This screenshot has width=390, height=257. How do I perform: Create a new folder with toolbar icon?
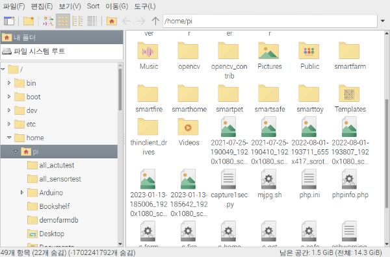[29, 21]
